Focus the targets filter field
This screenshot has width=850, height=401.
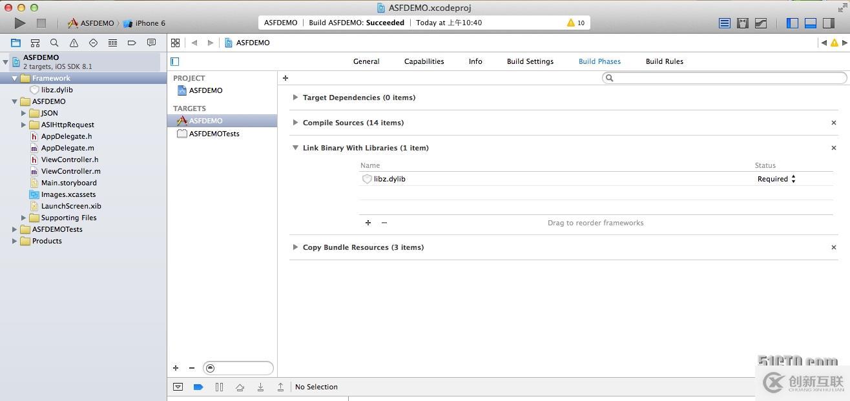click(238, 368)
